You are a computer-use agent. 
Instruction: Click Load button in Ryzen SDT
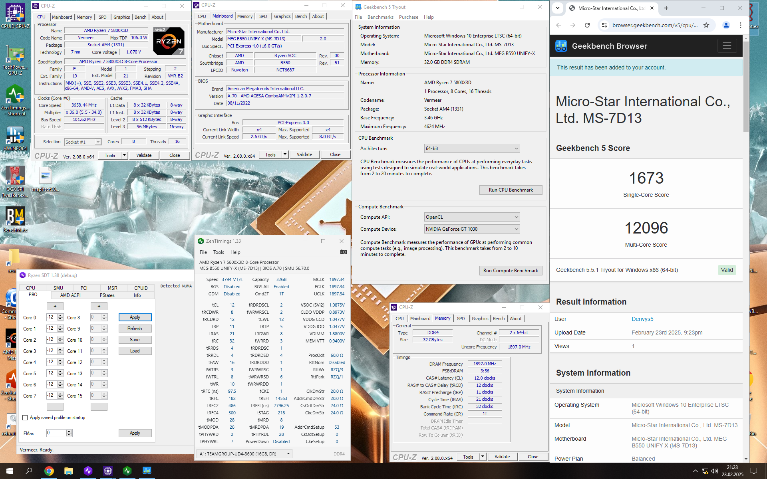pos(135,351)
